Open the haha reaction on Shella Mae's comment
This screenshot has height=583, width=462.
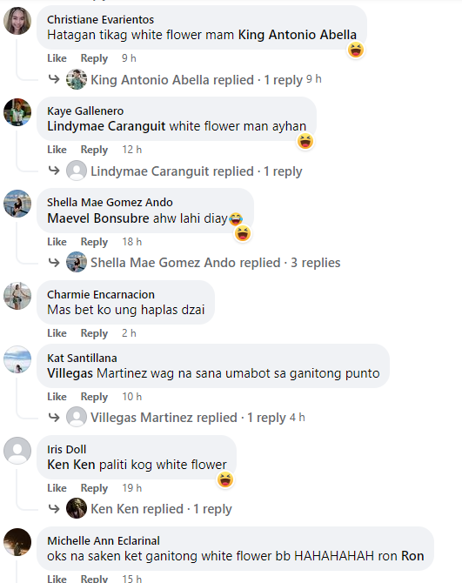click(243, 233)
